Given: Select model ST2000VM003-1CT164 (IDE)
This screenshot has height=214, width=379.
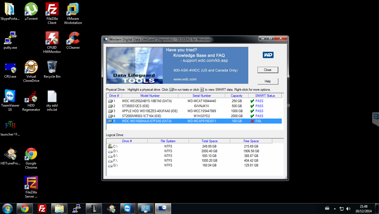Looking at the screenshot, I should coord(142,116).
